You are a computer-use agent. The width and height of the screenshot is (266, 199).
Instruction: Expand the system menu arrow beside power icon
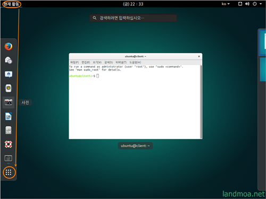[261, 4]
